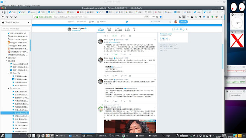Expand the Twitter bookmark folder

[7, 58]
